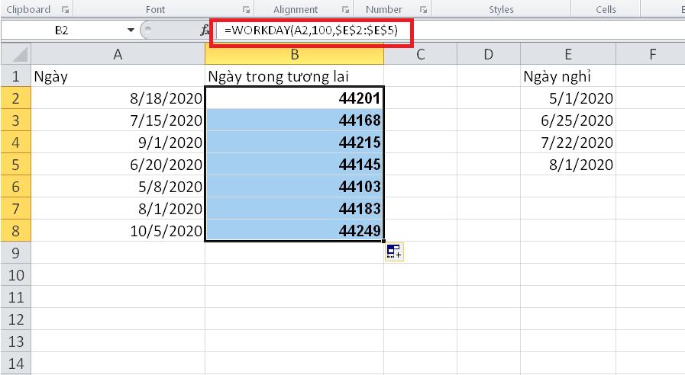Select row 10 header
The height and width of the screenshot is (375, 685).
pos(16,275)
